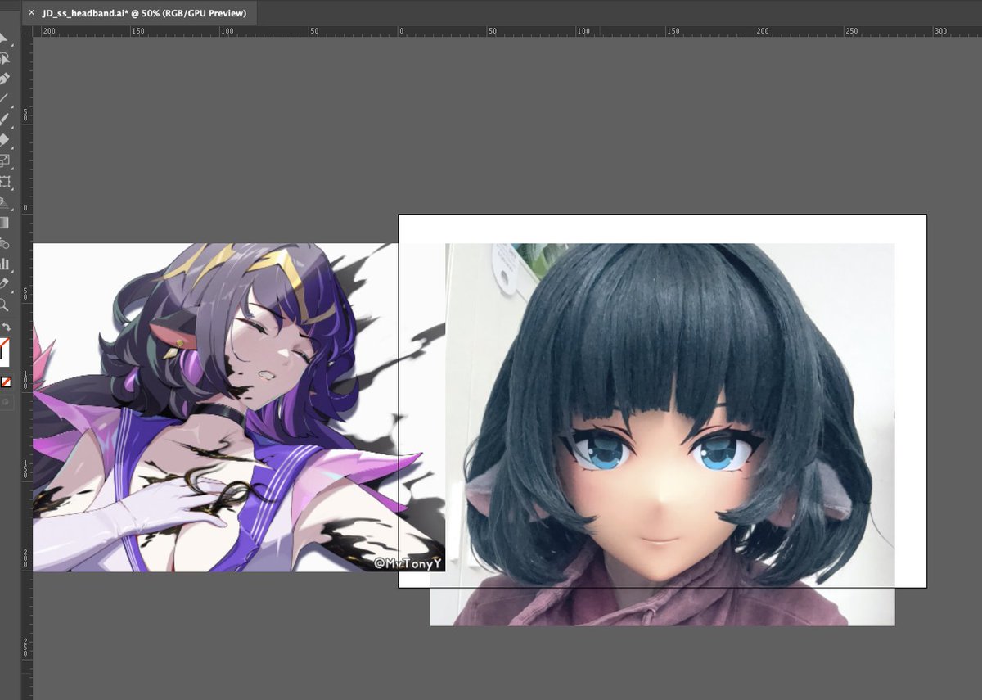Pick the Eraser tool
Screen dimensions: 982x700
(x=4, y=140)
